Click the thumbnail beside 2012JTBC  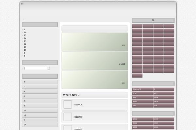(68, 117)
